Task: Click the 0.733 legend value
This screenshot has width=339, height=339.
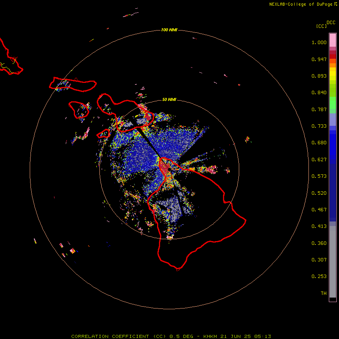Action: click(319, 126)
